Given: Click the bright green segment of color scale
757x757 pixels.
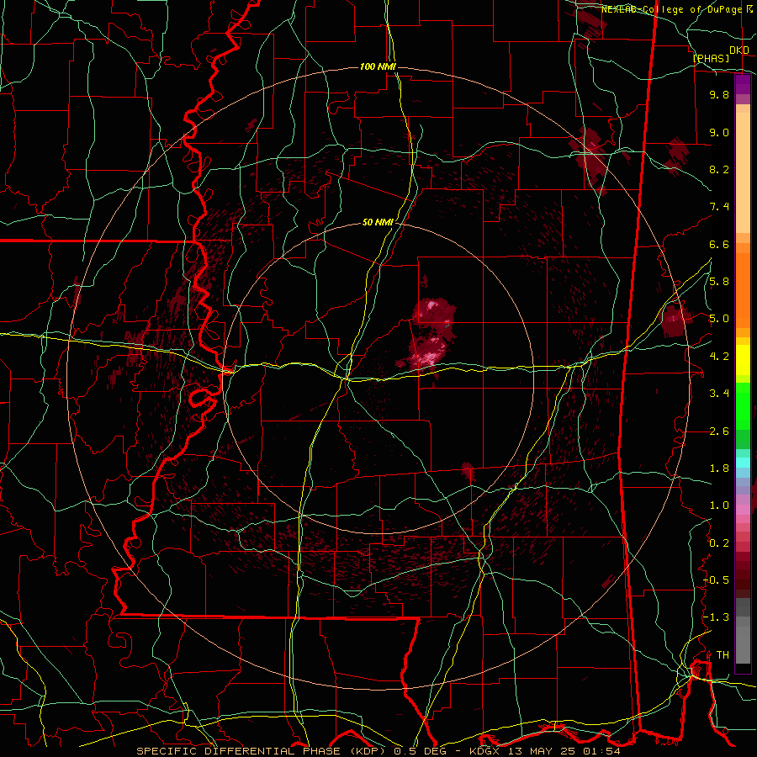Looking at the screenshot, I should [743, 405].
